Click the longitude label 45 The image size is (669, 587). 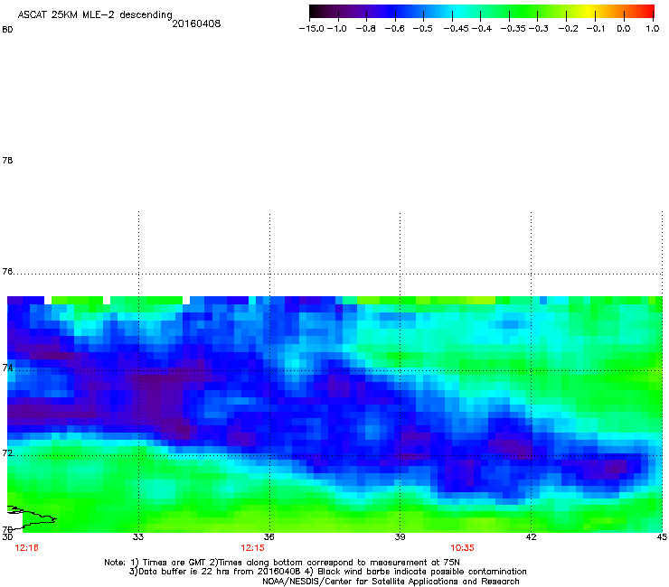point(662,537)
